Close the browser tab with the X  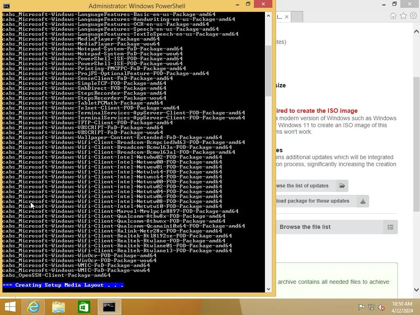click(x=287, y=17)
